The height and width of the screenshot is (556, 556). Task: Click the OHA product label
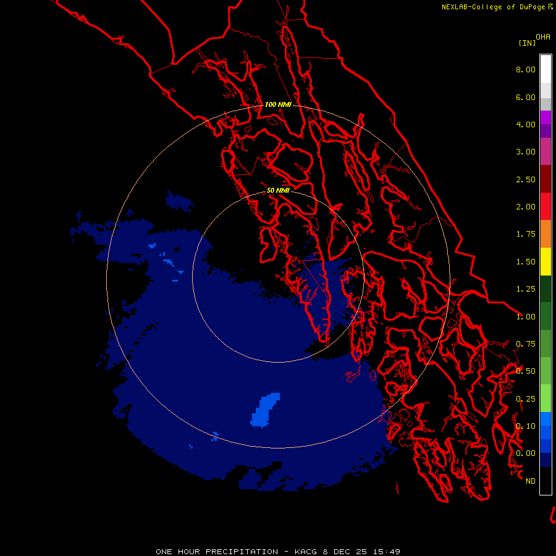point(543,37)
